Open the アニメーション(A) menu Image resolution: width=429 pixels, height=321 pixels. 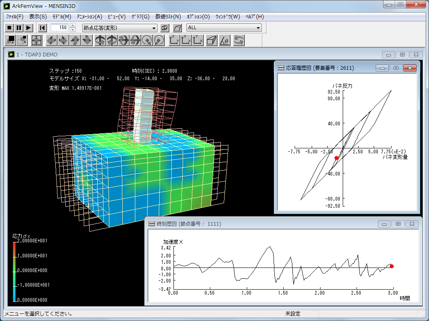click(x=89, y=17)
